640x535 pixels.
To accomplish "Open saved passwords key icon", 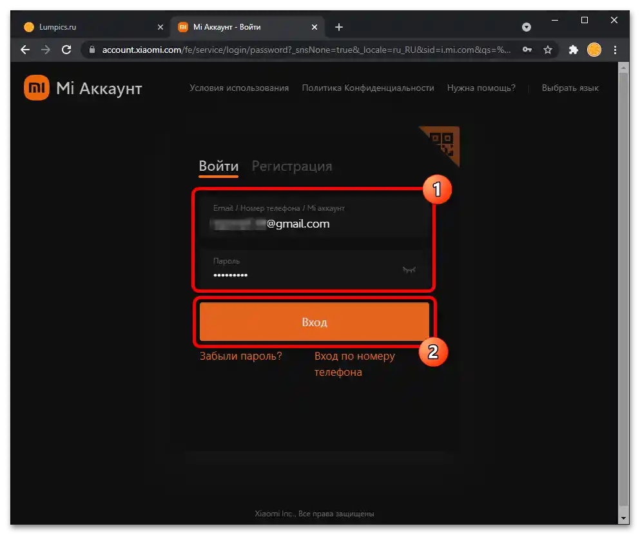I will [527, 50].
